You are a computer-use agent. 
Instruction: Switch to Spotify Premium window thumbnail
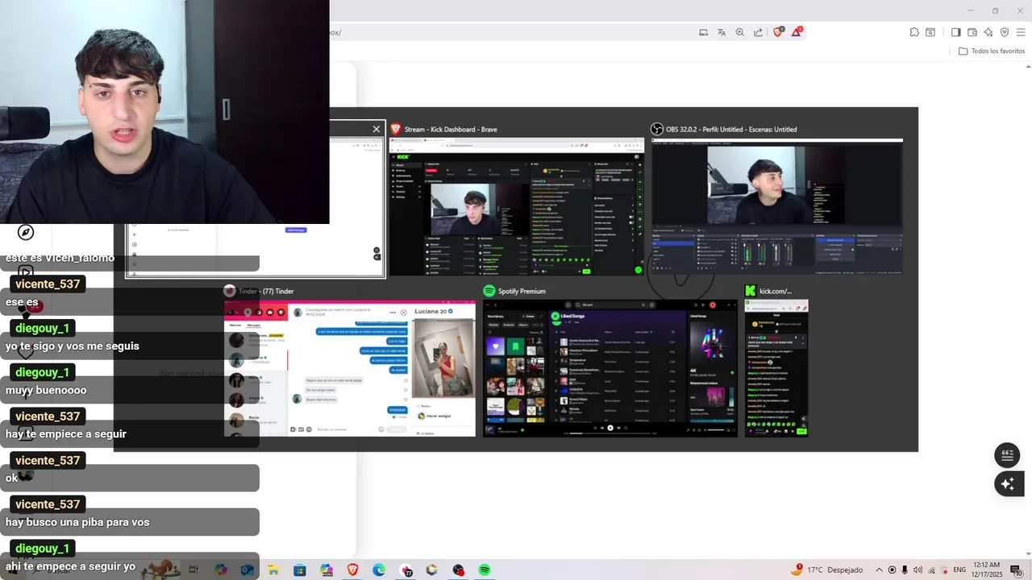[610, 368]
